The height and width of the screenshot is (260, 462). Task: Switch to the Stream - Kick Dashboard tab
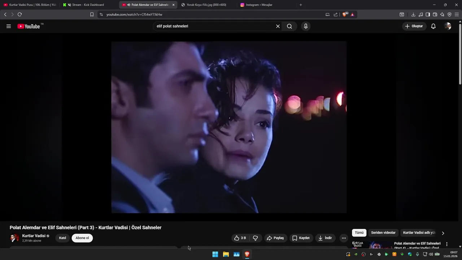click(x=88, y=5)
